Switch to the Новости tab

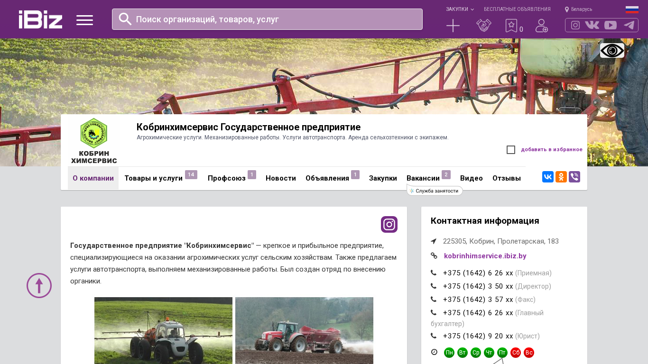(x=281, y=178)
